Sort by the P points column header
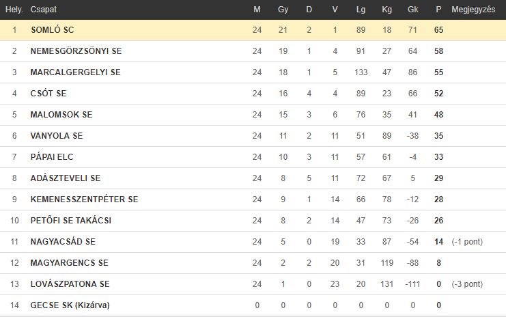This screenshot has width=506, height=317. click(x=438, y=10)
